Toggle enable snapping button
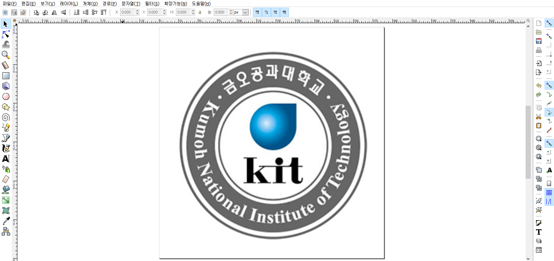554x261 pixels. 549,23
